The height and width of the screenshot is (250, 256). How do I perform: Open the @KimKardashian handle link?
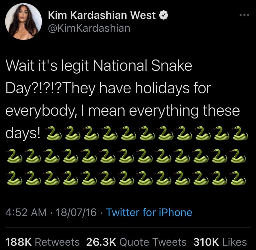click(89, 28)
